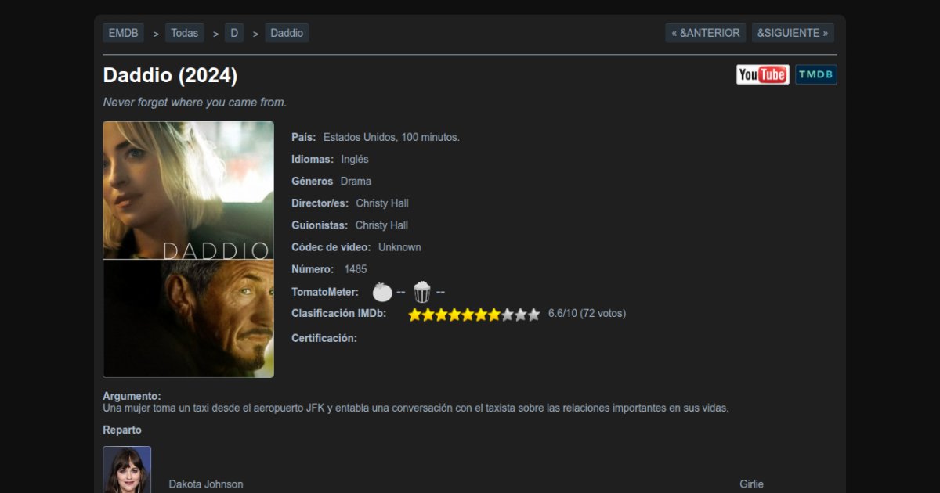
Task: Open Dakota Johnson's cast photo
Action: [127, 470]
